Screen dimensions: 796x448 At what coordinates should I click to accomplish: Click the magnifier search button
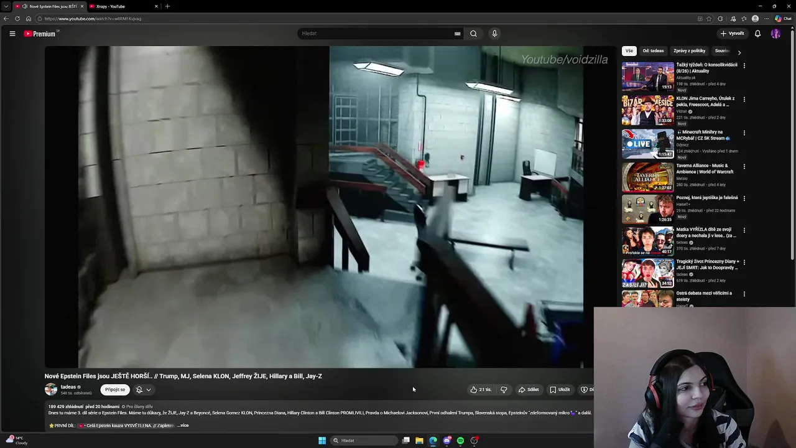pyautogui.click(x=473, y=34)
